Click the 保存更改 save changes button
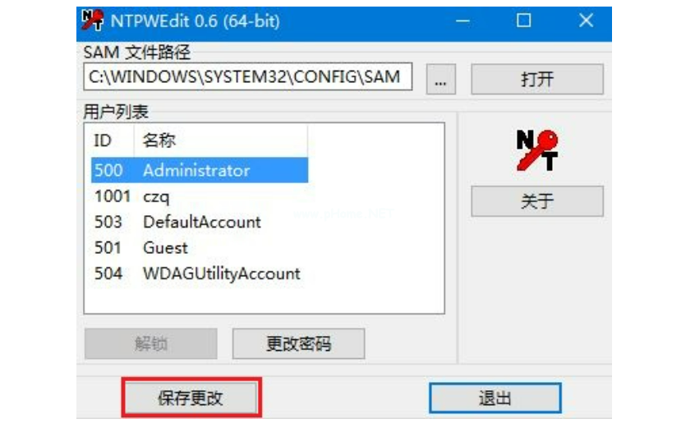The height and width of the screenshot is (442, 695). pyautogui.click(x=191, y=398)
